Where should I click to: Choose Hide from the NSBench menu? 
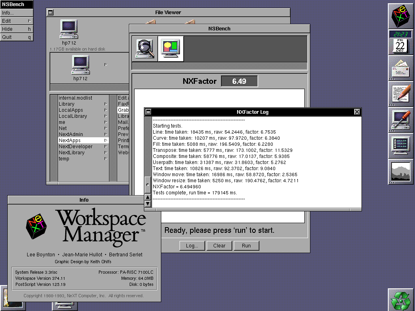[17, 29]
